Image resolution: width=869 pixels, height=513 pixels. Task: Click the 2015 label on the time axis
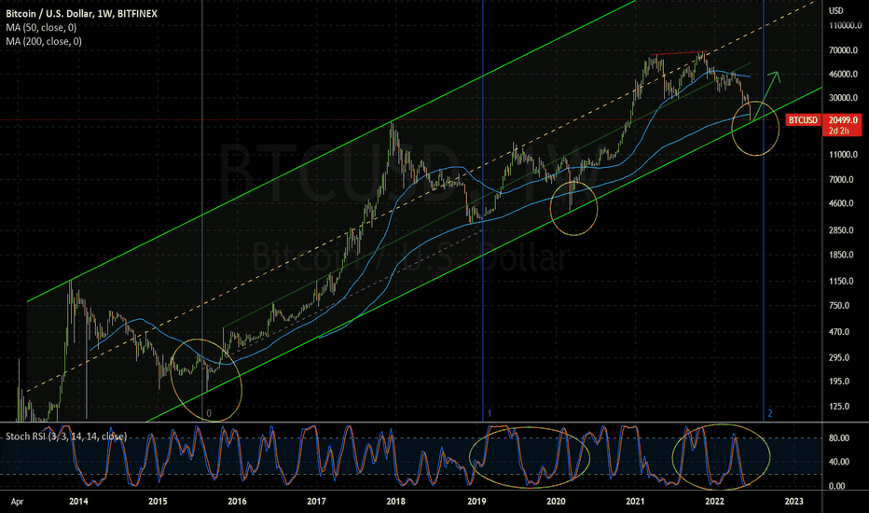158,502
